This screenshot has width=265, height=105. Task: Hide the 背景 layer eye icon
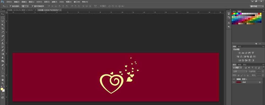point(234,82)
